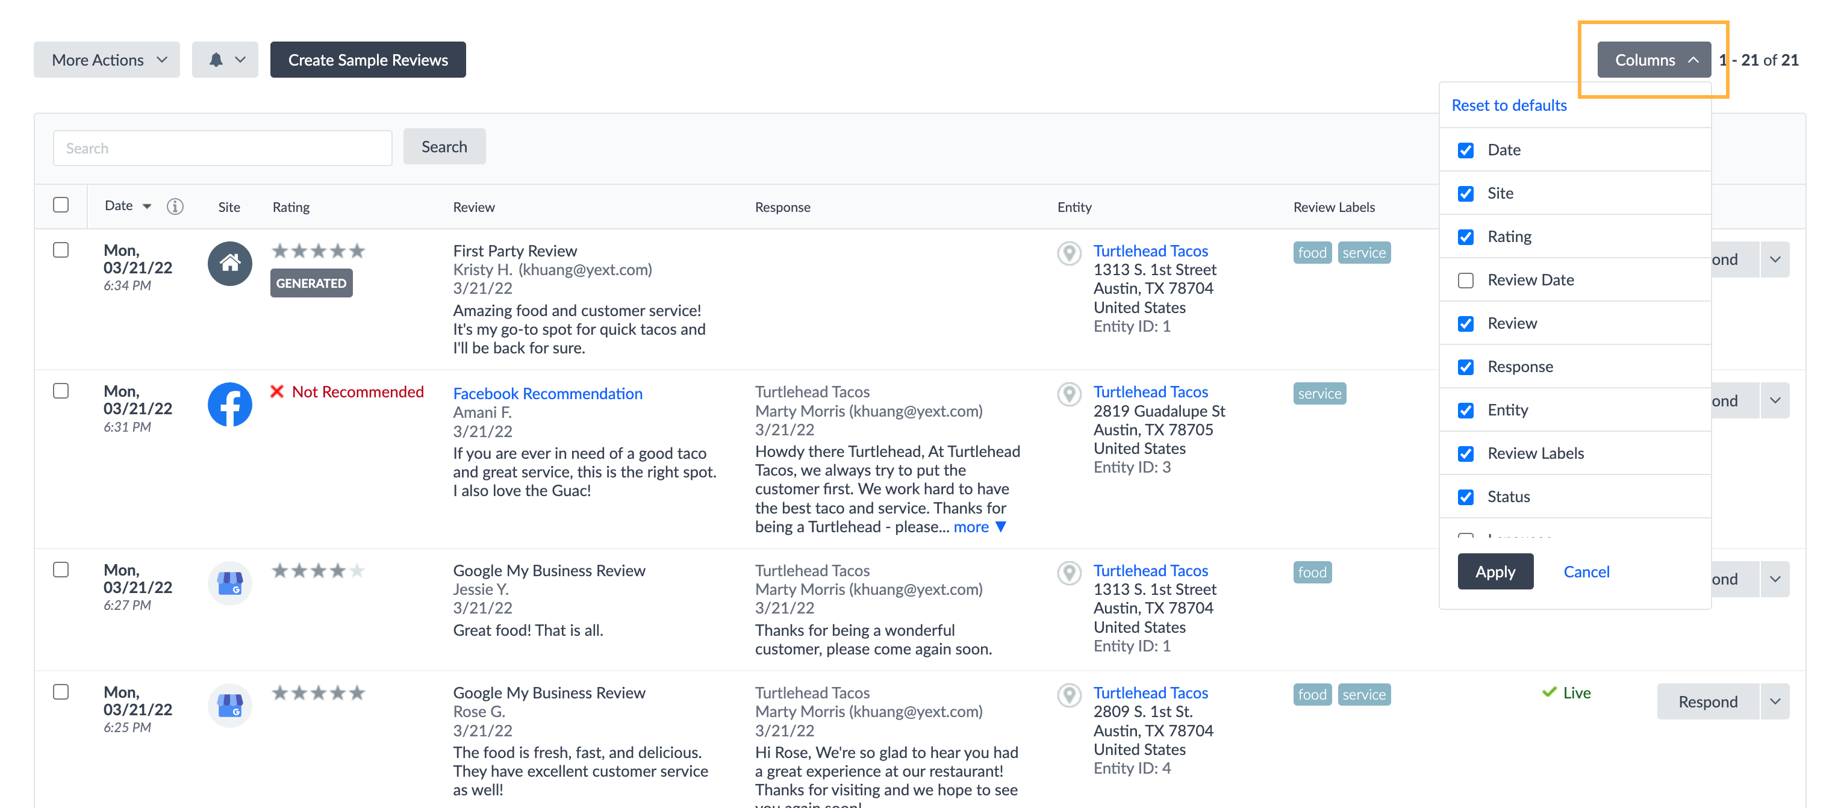Click the green Live checkmark icon
The height and width of the screenshot is (808, 1844).
pyautogui.click(x=1549, y=692)
